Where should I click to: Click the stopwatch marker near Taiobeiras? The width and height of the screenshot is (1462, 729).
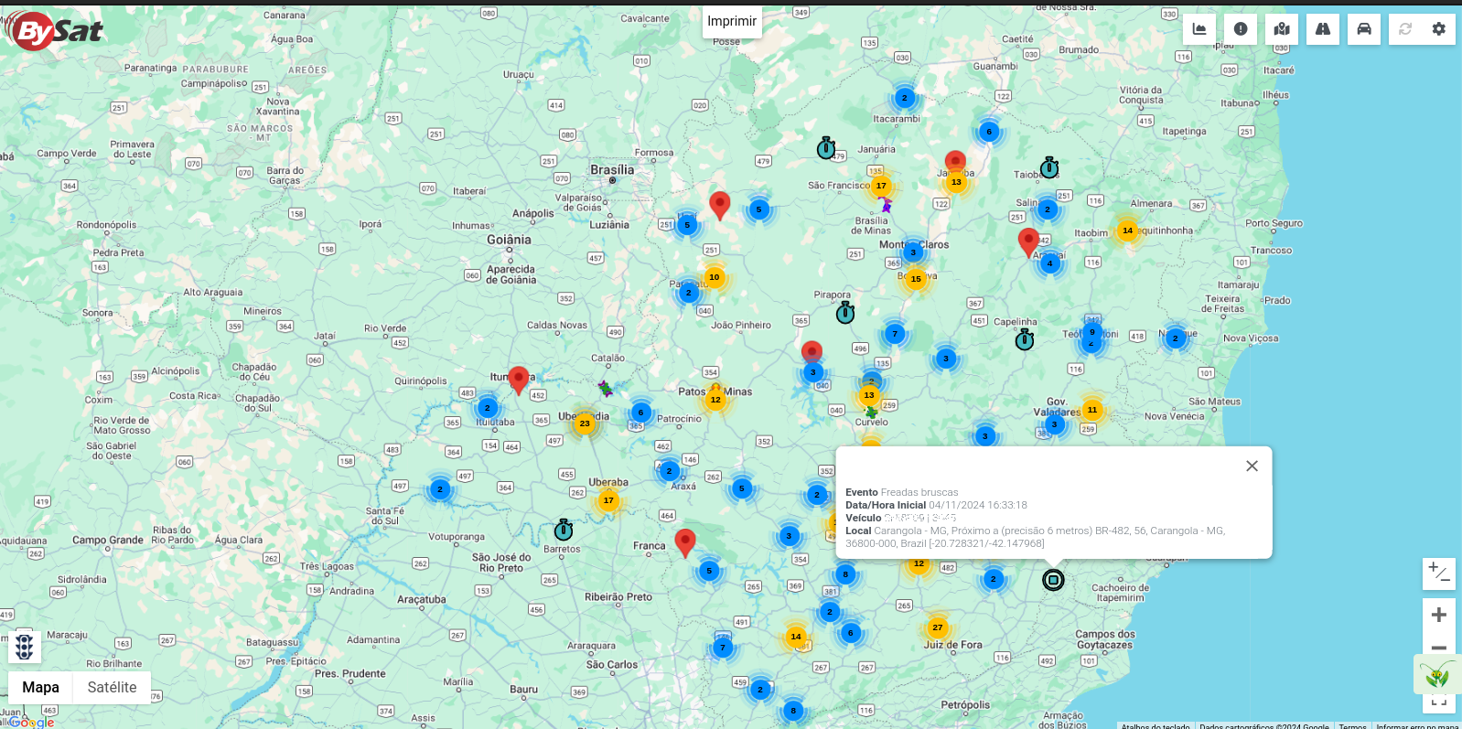point(1049,167)
